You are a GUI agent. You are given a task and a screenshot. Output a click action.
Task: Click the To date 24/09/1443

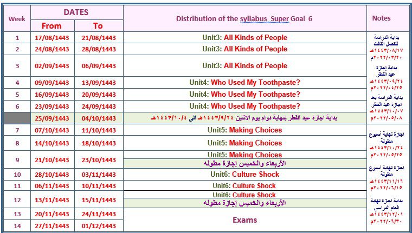point(99,106)
